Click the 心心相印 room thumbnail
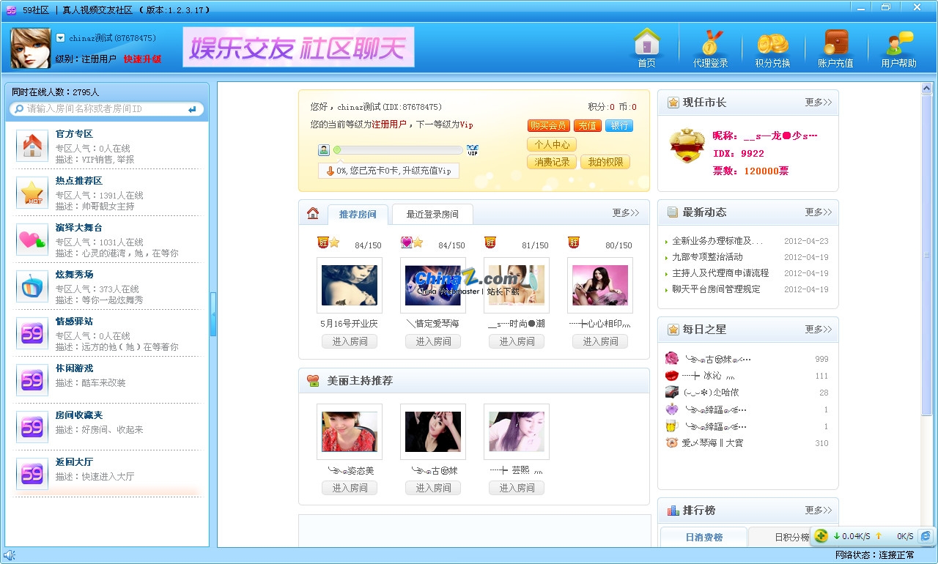The image size is (938, 564). pyautogui.click(x=600, y=285)
